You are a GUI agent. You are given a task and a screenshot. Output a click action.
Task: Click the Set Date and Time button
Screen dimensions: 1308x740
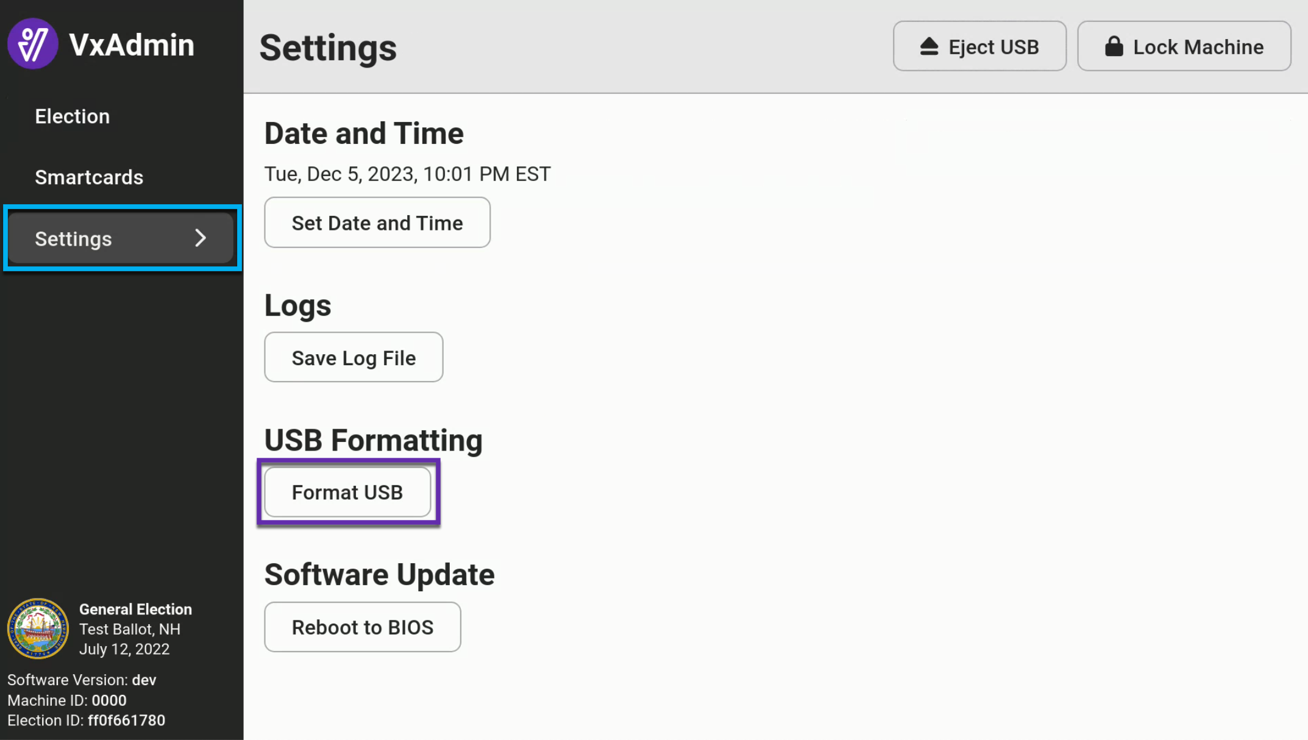click(x=377, y=222)
